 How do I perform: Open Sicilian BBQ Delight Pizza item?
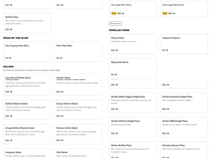184,127
